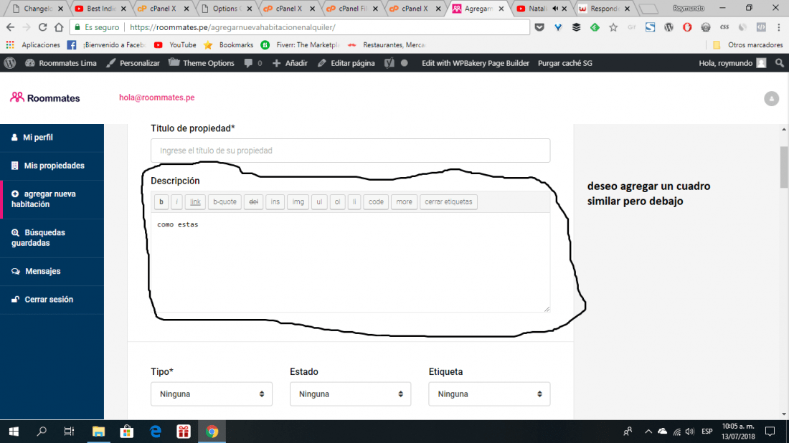This screenshot has height=443, width=789.
Task: Click cerrar etiquetas editor button
Action: pos(448,201)
